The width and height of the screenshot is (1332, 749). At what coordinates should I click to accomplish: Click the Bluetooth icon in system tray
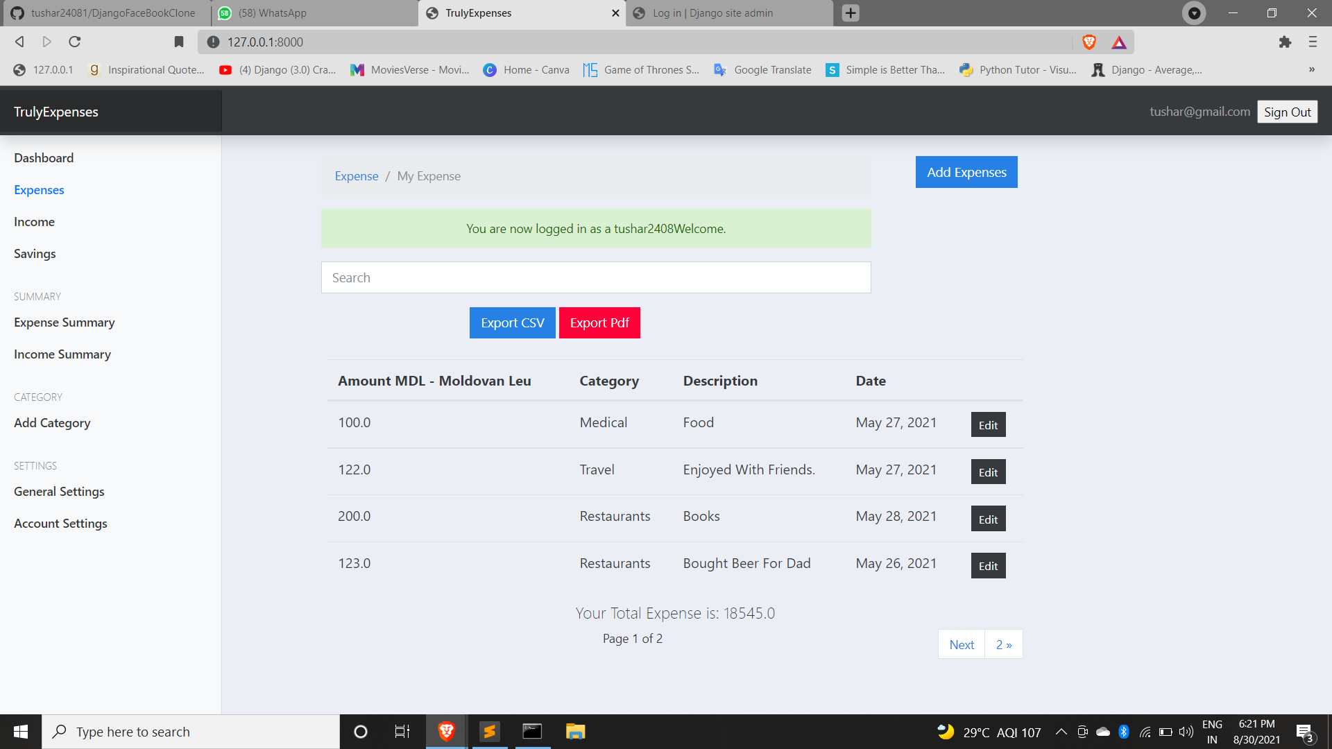click(x=1123, y=731)
